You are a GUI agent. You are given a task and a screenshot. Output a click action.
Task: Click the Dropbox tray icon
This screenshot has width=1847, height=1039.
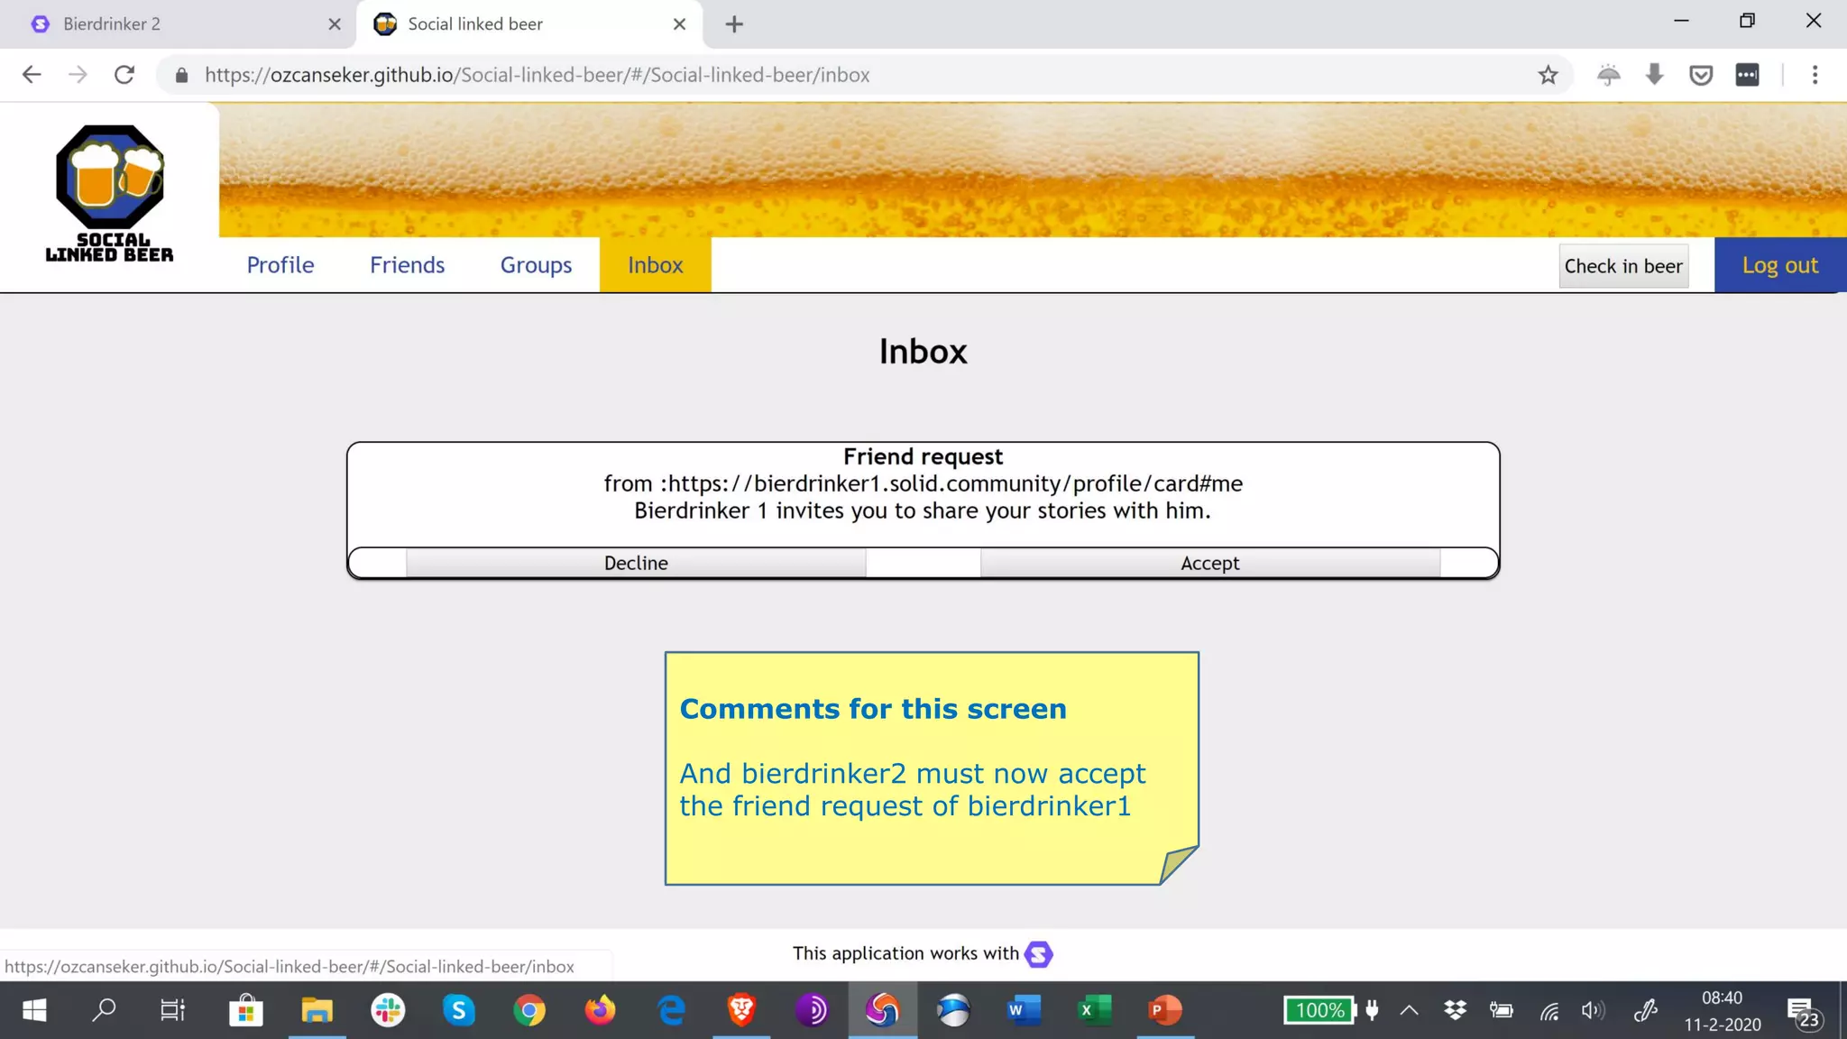coord(1455,1010)
